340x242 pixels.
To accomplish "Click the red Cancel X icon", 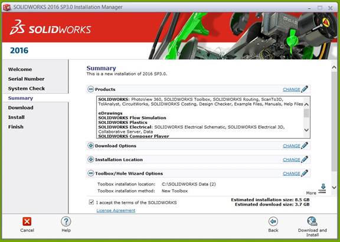I will tap(27, 221).
